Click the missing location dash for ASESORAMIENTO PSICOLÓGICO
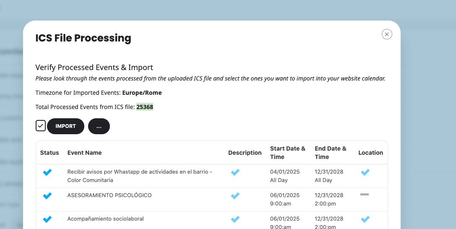The width and height of the screenshot is (456, 229). [x=365, y=195]
